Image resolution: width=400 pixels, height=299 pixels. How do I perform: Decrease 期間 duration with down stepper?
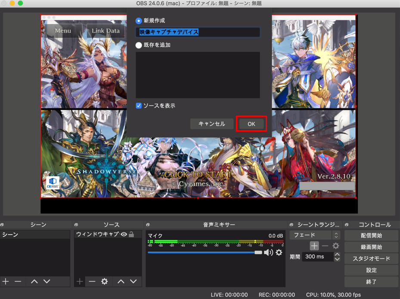[337, 259]
